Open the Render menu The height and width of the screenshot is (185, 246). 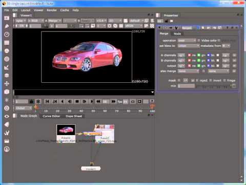pyautogui.click(x=52, y=10)
